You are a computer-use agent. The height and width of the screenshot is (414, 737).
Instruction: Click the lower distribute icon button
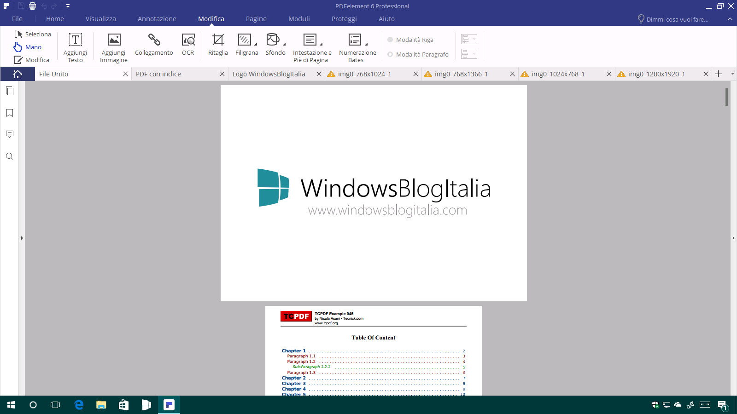click(x=469, y=54)
